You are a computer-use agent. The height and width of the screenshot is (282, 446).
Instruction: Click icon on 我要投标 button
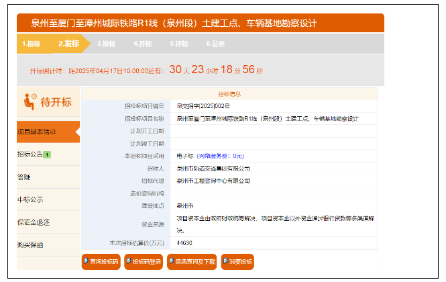coord(225,261)
